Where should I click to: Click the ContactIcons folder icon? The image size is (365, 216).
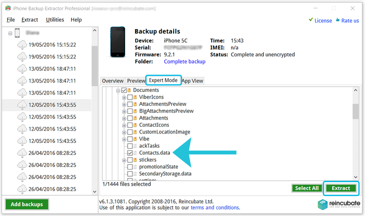tap(135, 125)
